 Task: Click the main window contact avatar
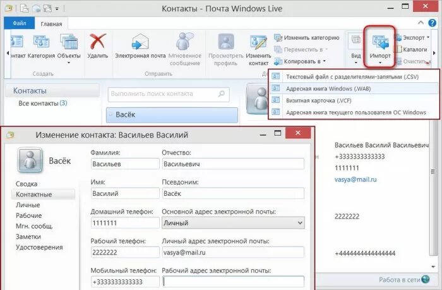[x=257, y=99]
